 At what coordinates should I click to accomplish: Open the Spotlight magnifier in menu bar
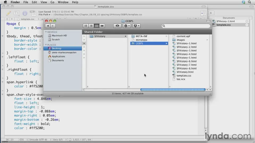point(249,2)
